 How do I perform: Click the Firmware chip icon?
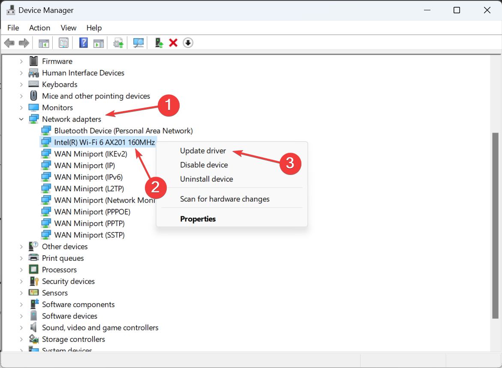(x=33, y=61)
